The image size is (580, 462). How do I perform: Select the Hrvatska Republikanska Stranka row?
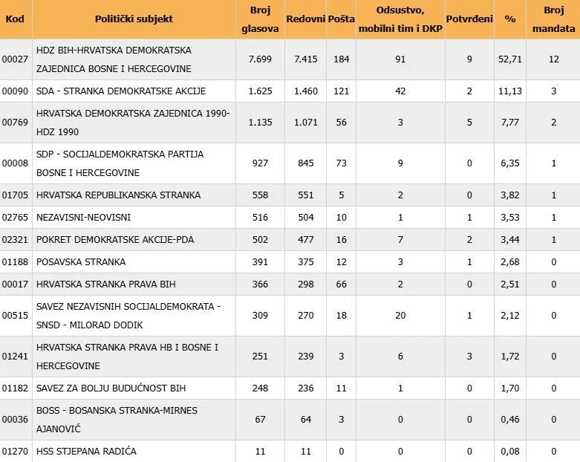tap(290, 195)
